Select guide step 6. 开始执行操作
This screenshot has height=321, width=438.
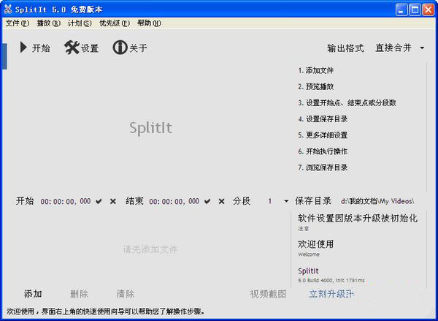(323, 151)
